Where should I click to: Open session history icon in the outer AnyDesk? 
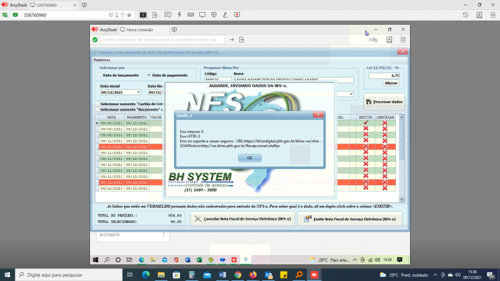coord(465,15)
